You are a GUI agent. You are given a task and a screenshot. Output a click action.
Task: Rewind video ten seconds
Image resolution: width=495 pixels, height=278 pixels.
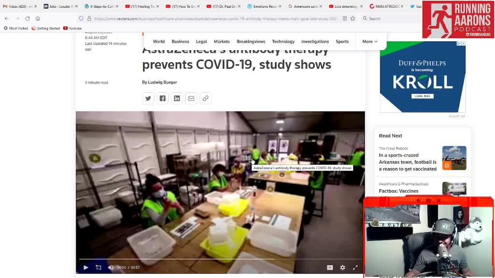click(x=99, y=267)
